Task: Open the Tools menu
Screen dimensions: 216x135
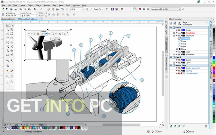Action: click(68, 5)
